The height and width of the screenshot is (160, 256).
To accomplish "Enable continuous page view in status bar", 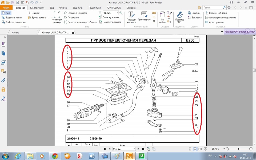I will pyautogui.click(x=195, y=149).
